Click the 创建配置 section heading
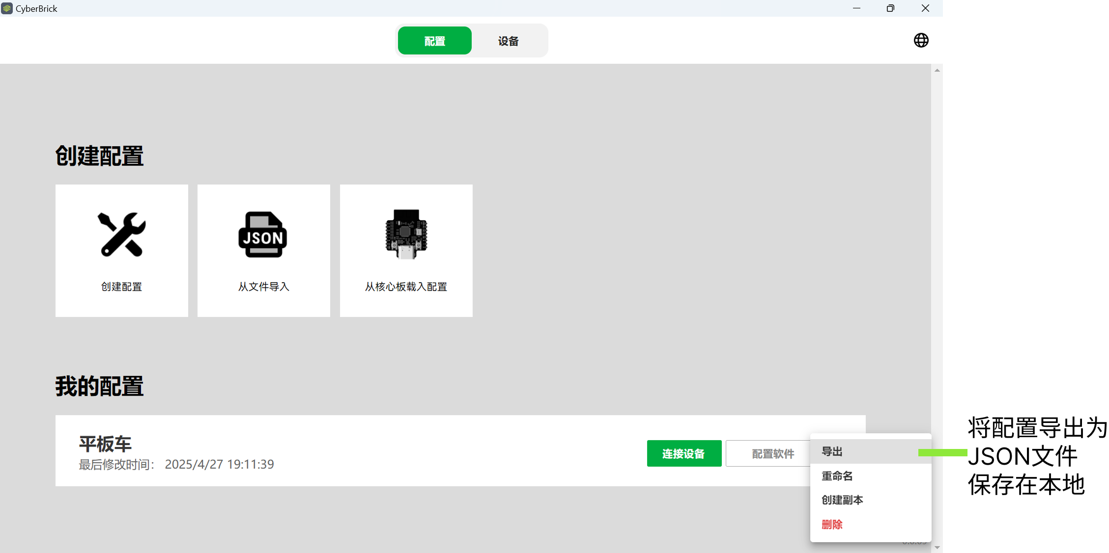This screenshot has width=1109, height=553. coord(99,156)
